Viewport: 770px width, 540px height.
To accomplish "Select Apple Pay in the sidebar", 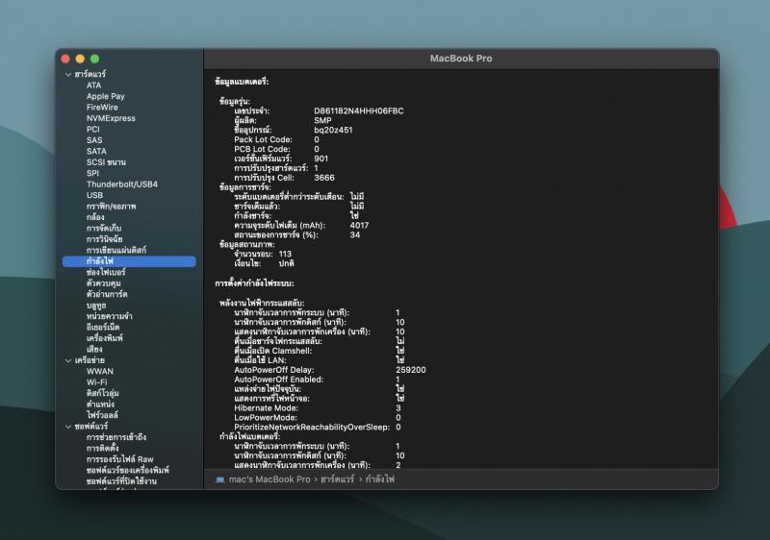I will pyautogui.click(x=105, y=96).
